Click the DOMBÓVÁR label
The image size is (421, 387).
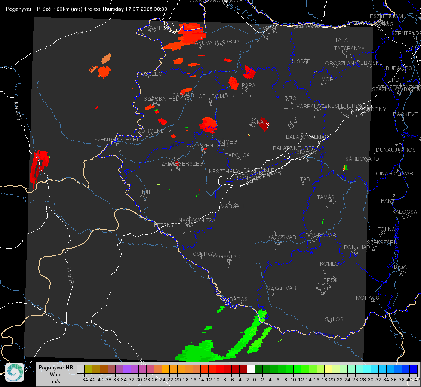click(x=320, y=236)
